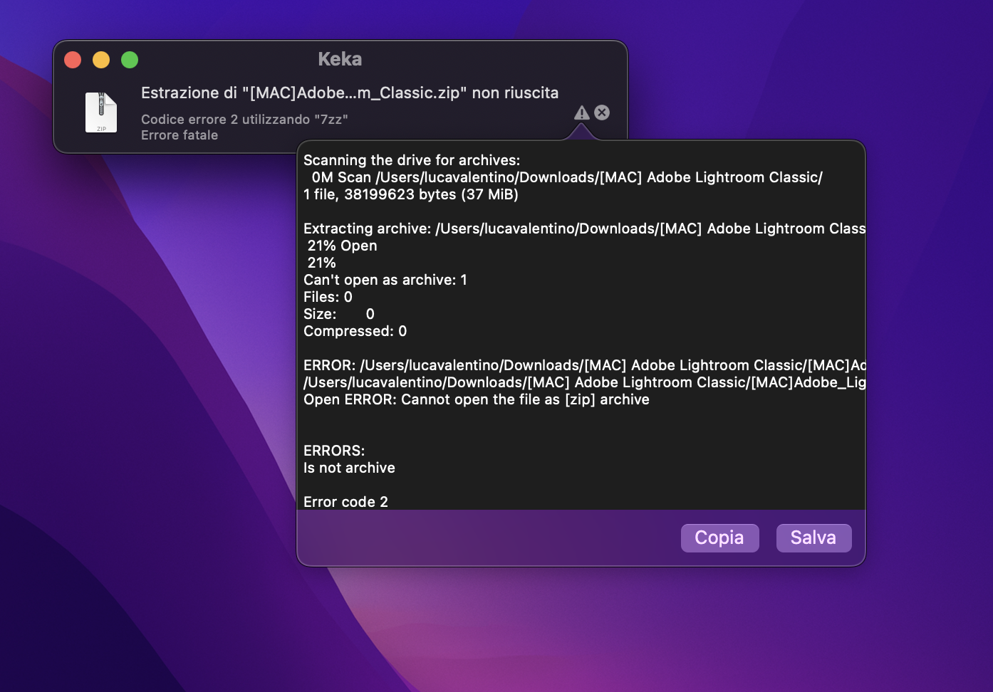Click the "0M Scan /Users/lucavalentino" path line
Image resolution: width=993 pixels, height=692 pixels.
click(567, 177)
